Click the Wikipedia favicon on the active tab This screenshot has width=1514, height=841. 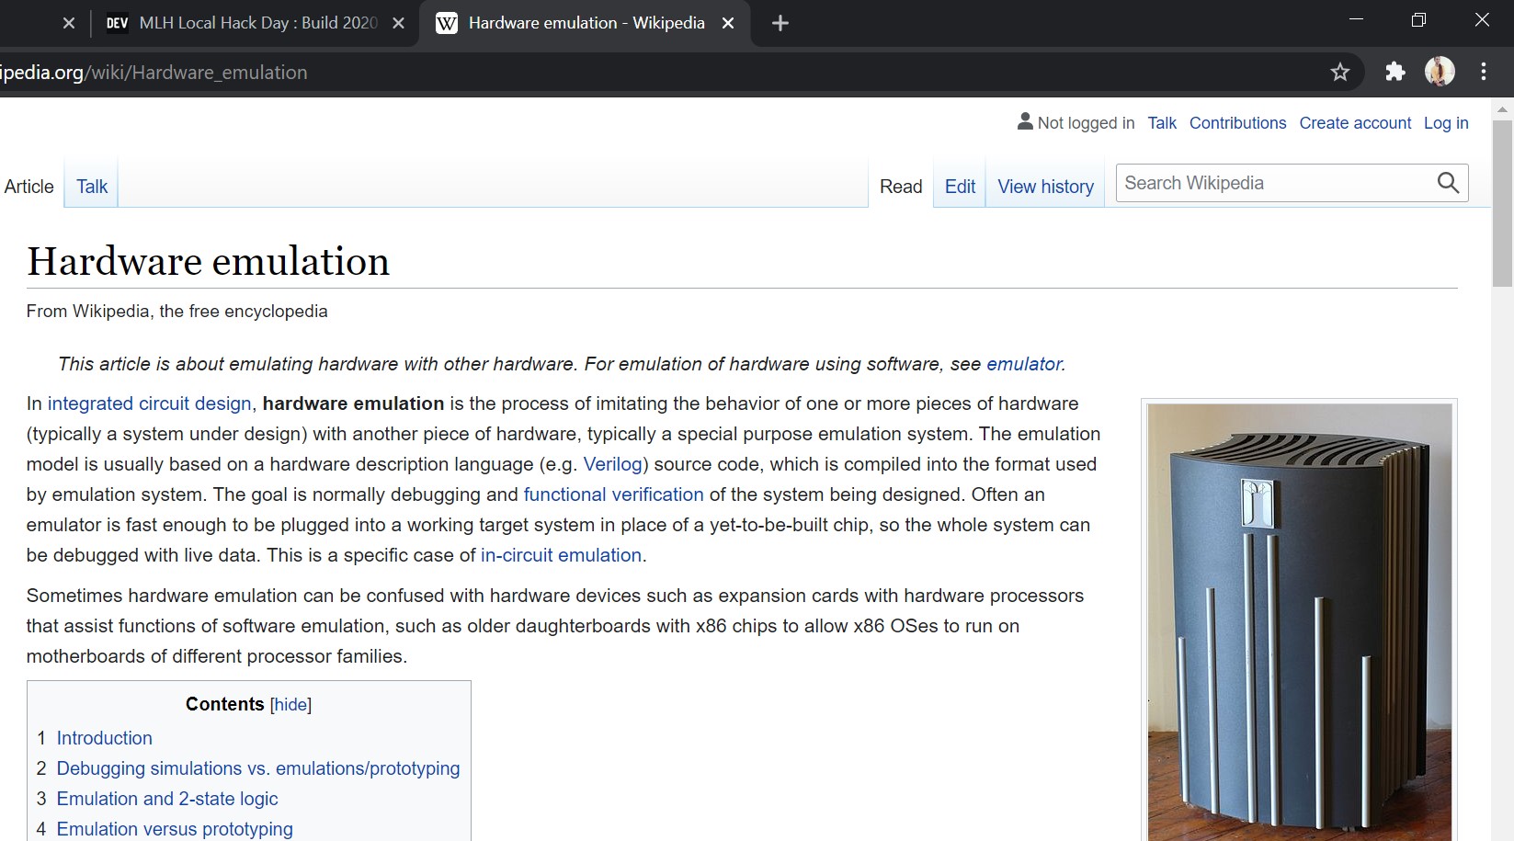tap(447, 23)
